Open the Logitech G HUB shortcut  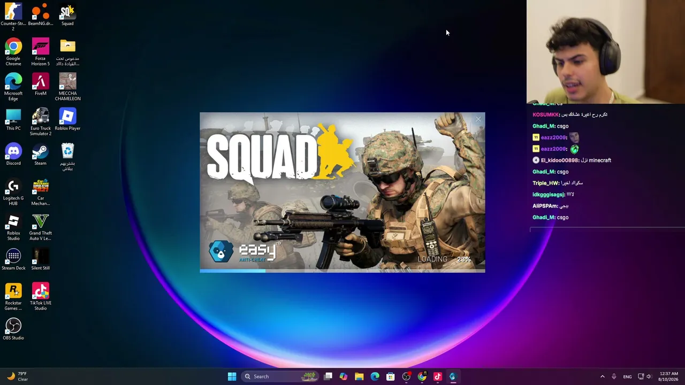pos(13,192)
